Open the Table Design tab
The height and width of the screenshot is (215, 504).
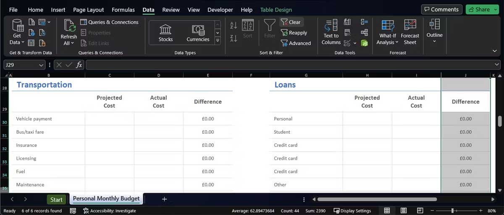tap(276, 10)
